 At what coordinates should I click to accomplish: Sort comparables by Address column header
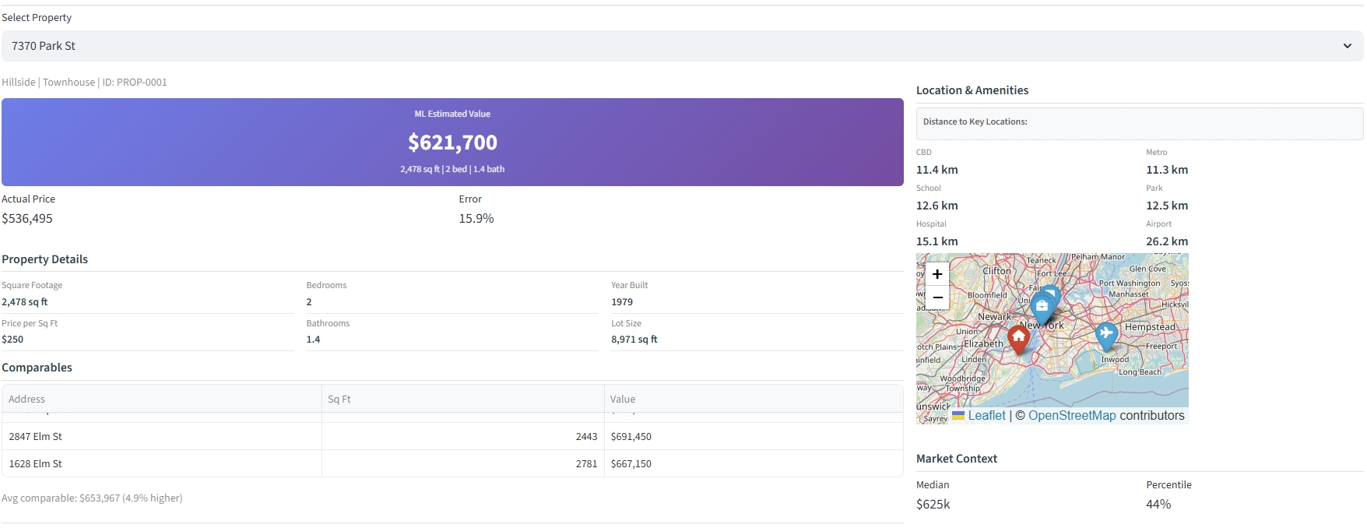pyautogui.click(x=27, y=399)
